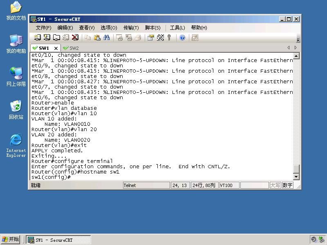327x245 pixels.
Task: Click the 'Router>enable' terminal line
Action: 53,103
